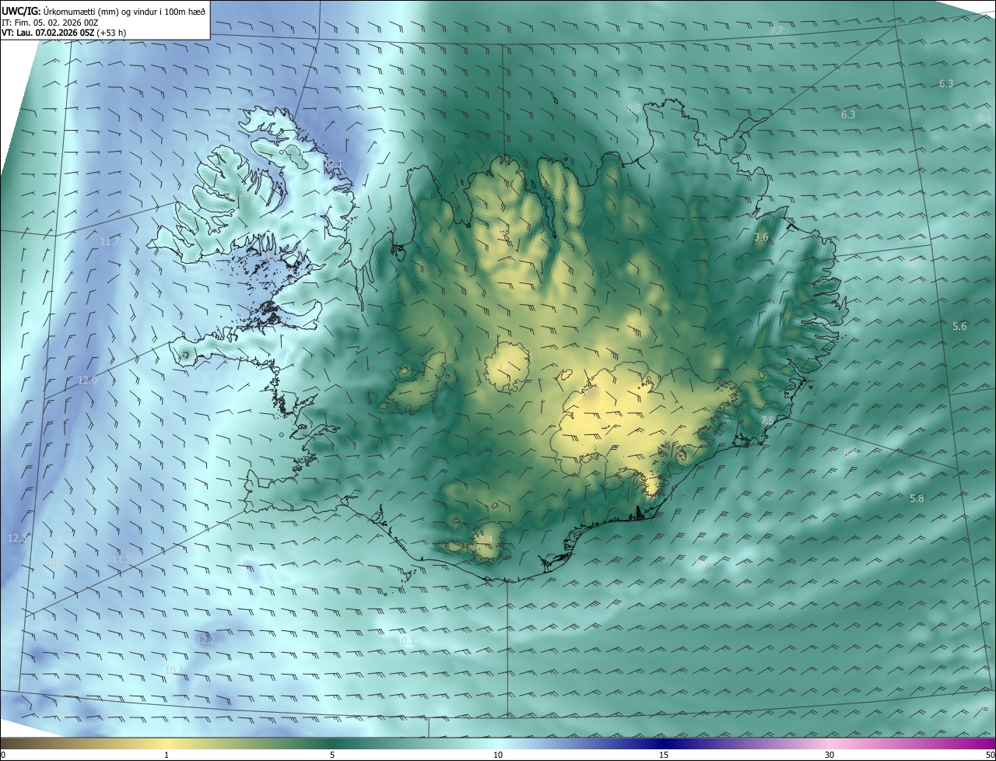
Task: Click the map value "7.7"
Action: tap(776, 30)
